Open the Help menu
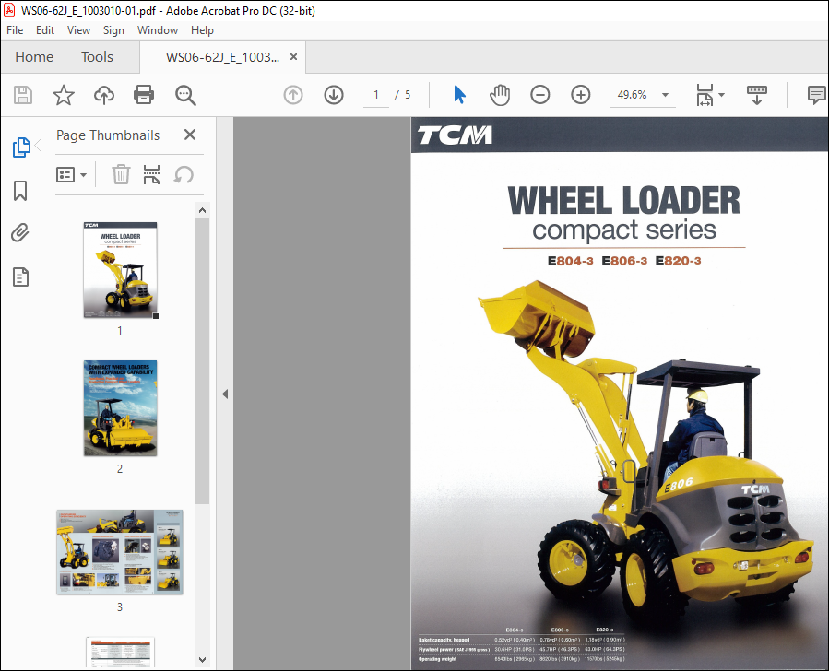 pos(202,30)
